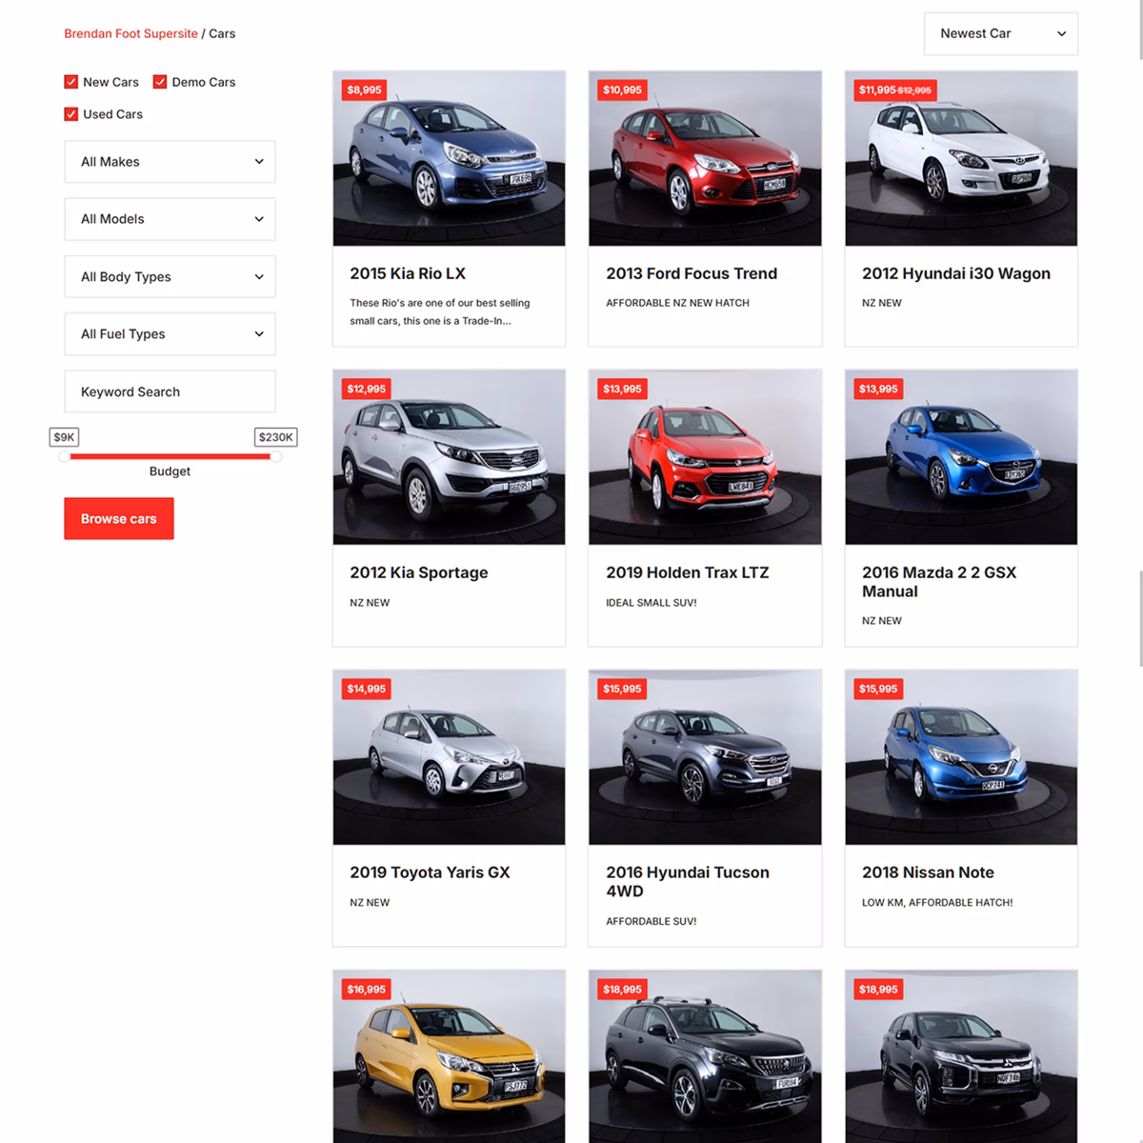This screenshot has width=1143, height=1143.
Task: Open the 2019 Holden Trax LTZ title link
Action: (x=687, y=572)
